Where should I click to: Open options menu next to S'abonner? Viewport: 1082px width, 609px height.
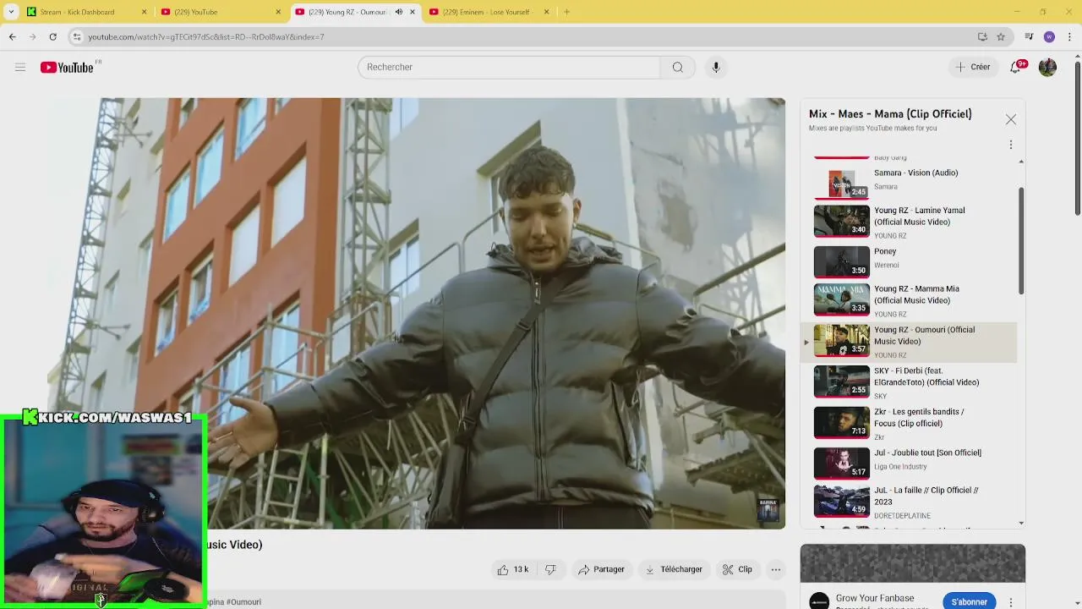point(1011,602)
